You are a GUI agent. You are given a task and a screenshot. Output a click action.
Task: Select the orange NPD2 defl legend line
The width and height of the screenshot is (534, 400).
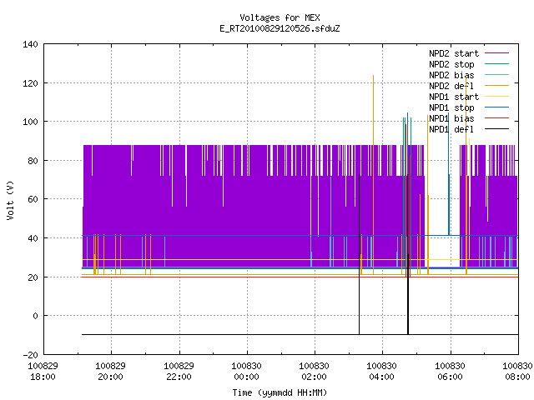tap(496, 85)
